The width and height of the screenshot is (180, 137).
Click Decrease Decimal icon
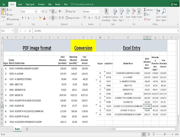pyautogui.click(x=99, y=18)
